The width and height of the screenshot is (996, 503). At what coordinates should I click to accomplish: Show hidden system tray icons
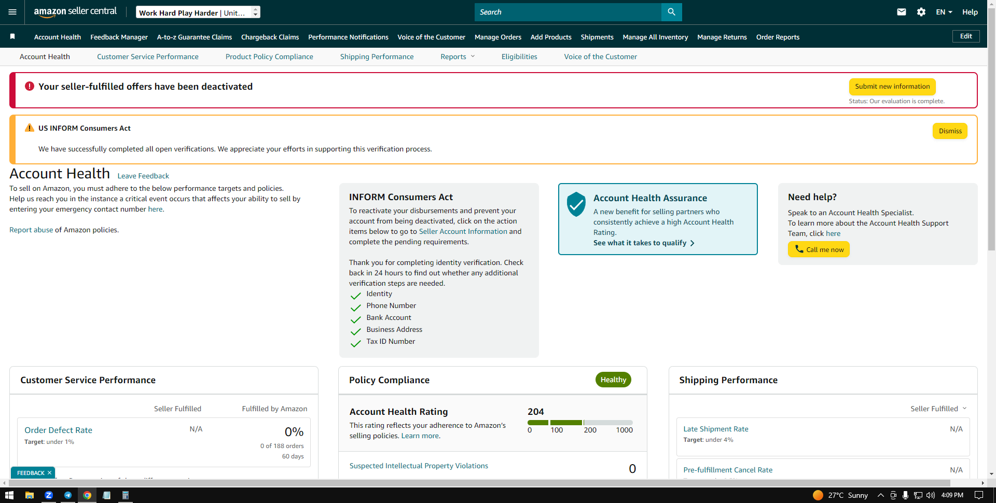pyautogui.click(x=880, y=495)
